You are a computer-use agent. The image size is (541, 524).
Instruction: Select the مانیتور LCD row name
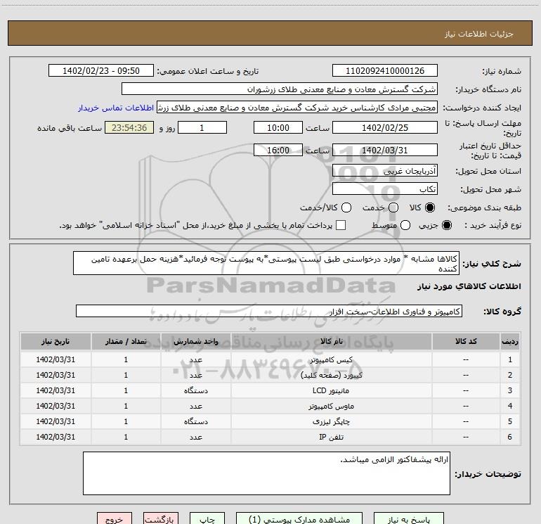click(331, 390)
